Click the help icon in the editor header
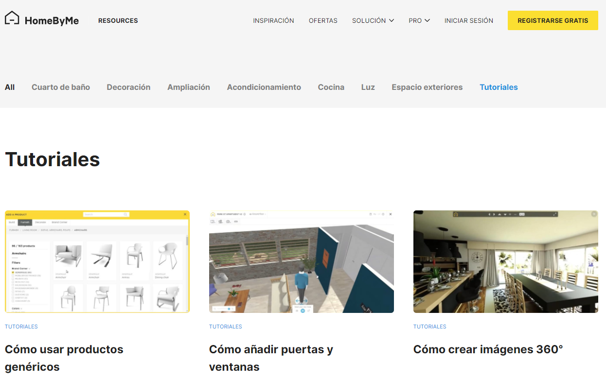 [383, 214]
